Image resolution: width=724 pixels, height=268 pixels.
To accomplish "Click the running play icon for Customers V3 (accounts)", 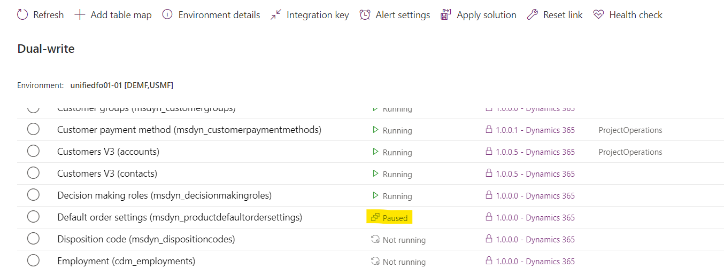I will [x=375, y=152].
